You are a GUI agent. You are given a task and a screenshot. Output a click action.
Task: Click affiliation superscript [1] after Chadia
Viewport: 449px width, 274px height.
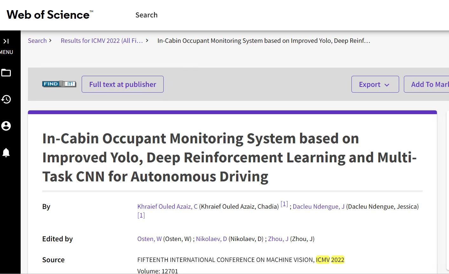[284, 204]
